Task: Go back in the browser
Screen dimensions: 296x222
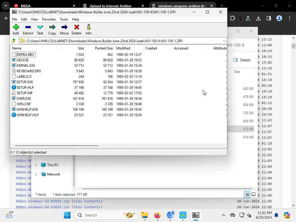Action: pyautogui.click(x=6, y=18)
